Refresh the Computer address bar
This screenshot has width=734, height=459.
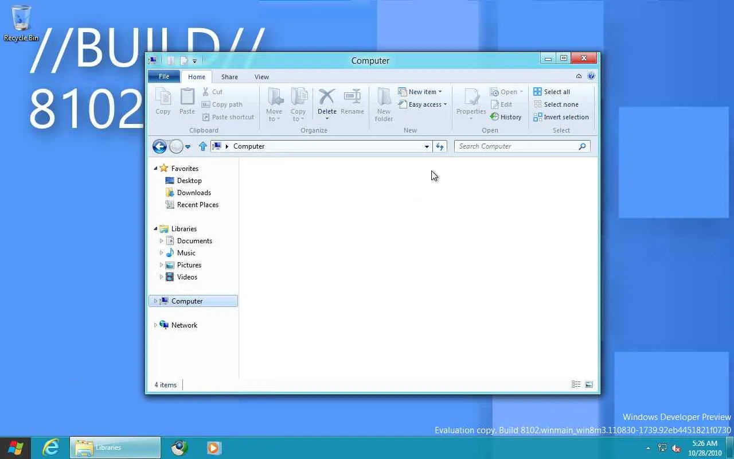[440, 146]
